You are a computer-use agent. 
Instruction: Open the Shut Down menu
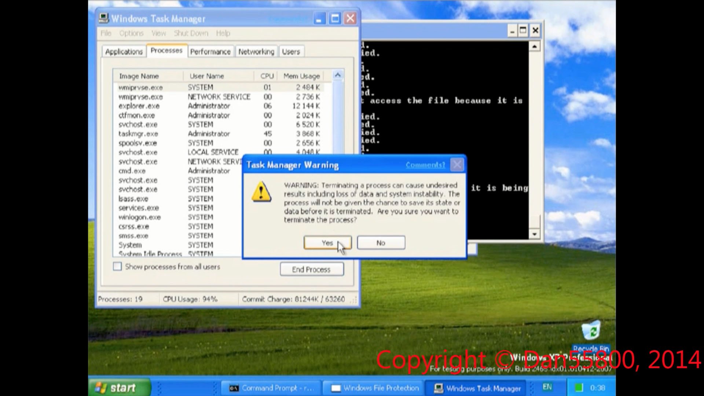(x=191, y=33)
